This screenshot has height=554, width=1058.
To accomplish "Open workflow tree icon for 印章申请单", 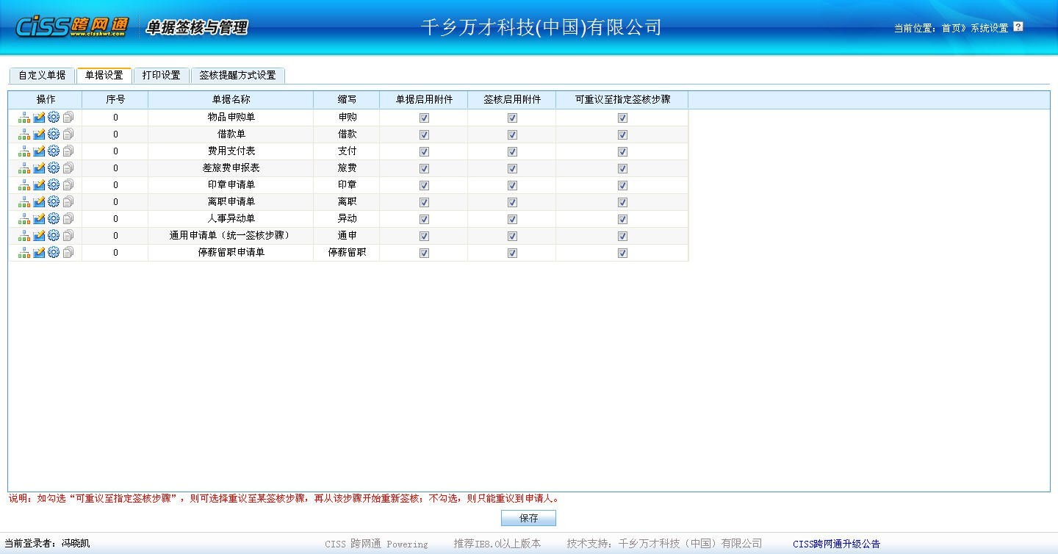I will [24, 185].
